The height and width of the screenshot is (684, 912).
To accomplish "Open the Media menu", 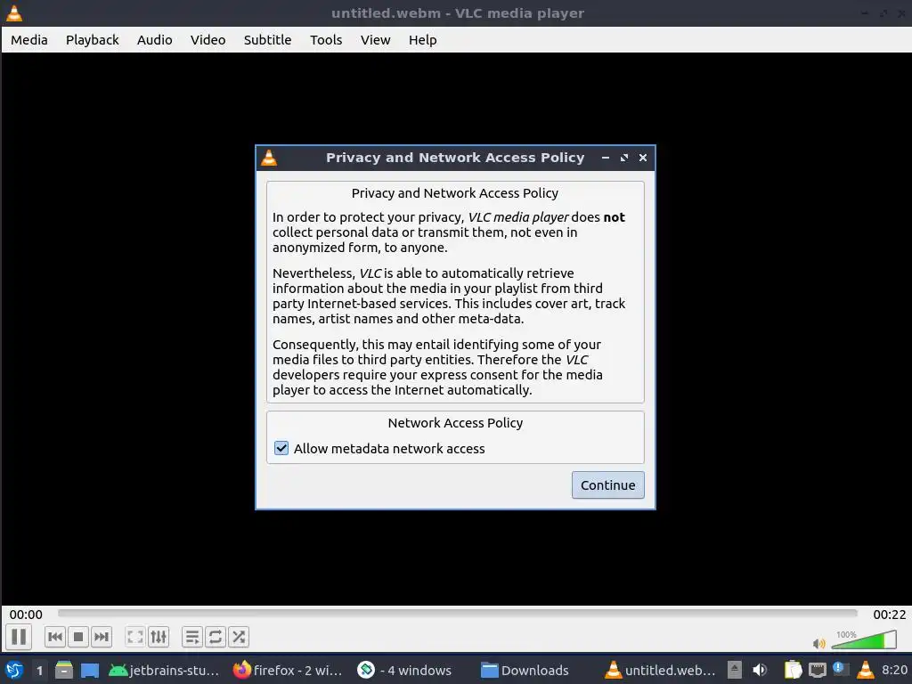I will [29, 40].
